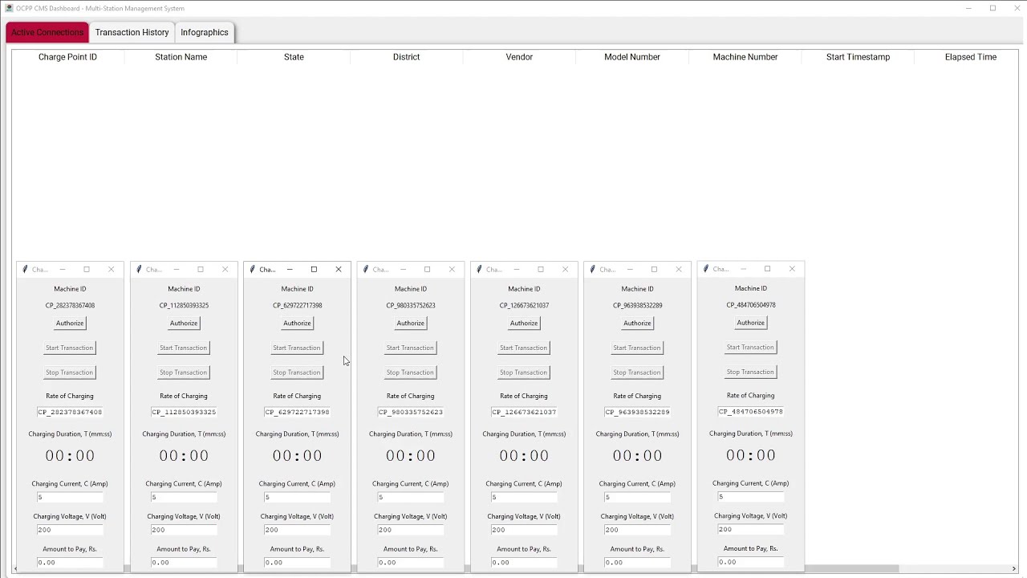1027x578 pixels.
Task: Close the CP_282378367408 charger window
Action: (112, 270)
